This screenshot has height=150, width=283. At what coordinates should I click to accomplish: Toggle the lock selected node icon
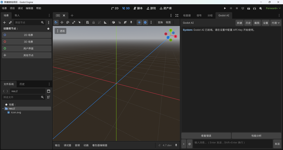click(x=93, y=22)
